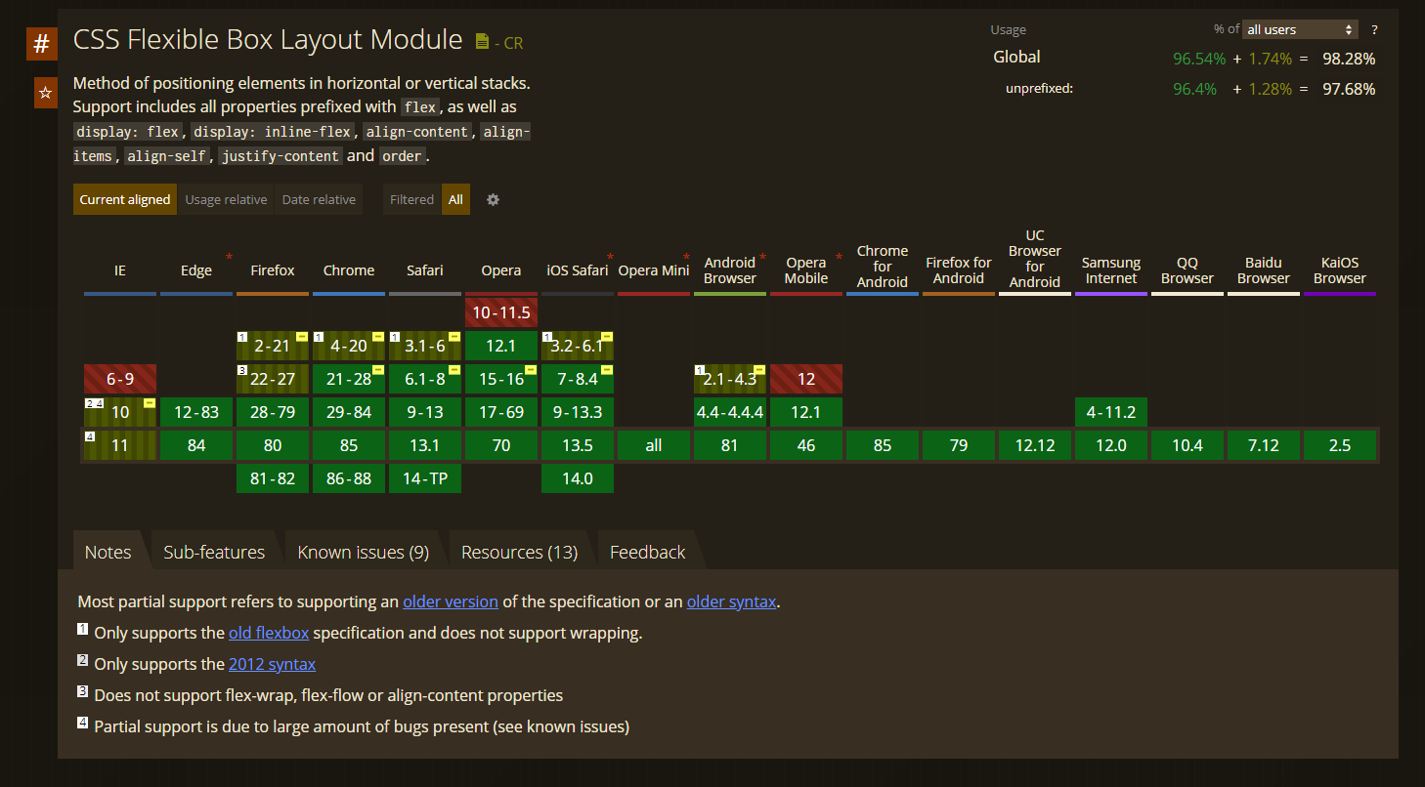The height and width of the screenshot is (787, 1425).
Task: Open the settings gear icon
Action: (493, 199)
